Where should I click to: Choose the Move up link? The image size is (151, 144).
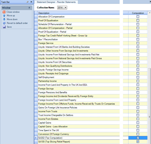point(11,16)
